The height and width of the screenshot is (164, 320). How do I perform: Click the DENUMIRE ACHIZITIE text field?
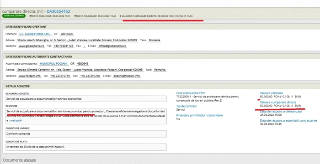(x=86, y=99)
